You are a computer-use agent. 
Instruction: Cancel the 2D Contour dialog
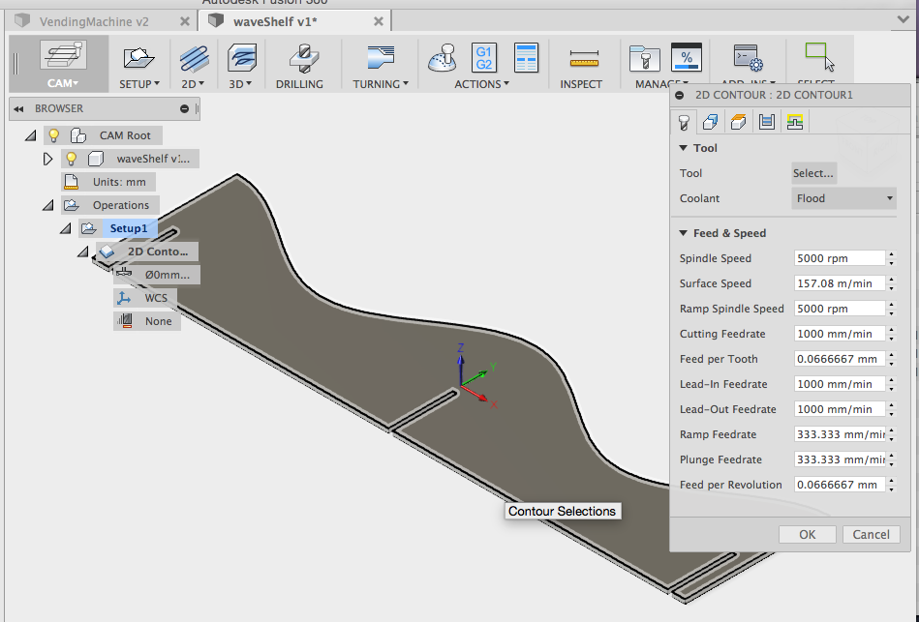pyautogui.click(x=871, y=534)
